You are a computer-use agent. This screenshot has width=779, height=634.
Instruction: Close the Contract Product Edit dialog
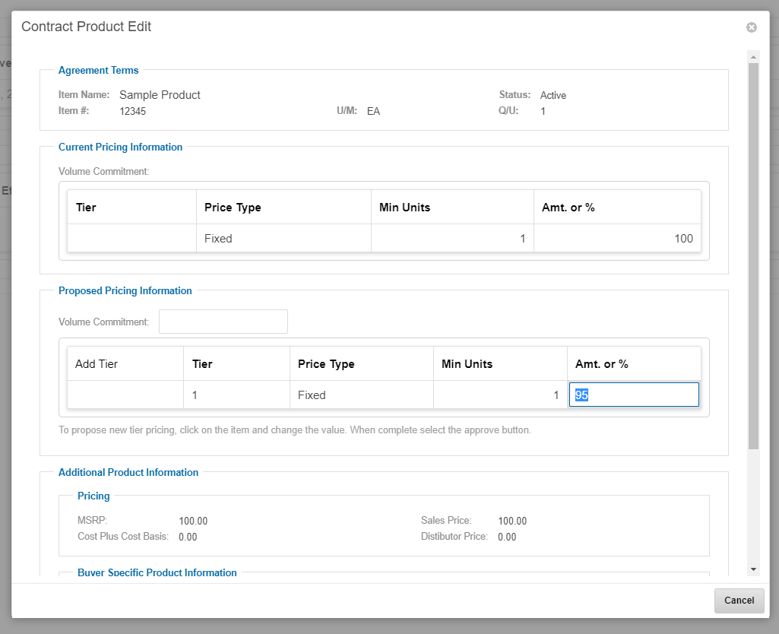click(751, 27)
